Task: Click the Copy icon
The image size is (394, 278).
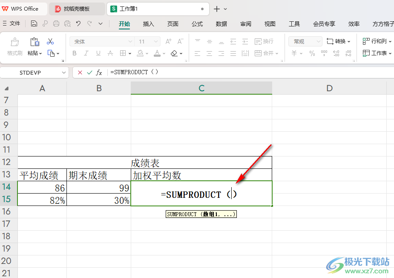Action: (x=51, y=53)
